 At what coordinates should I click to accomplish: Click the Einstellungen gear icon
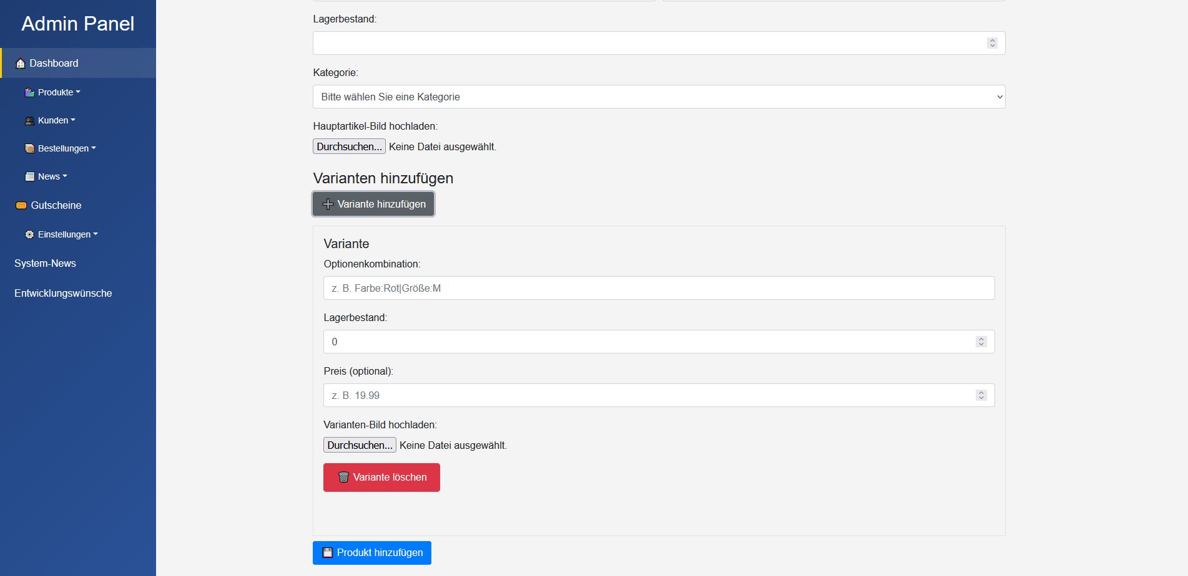(x=29, y=234)
